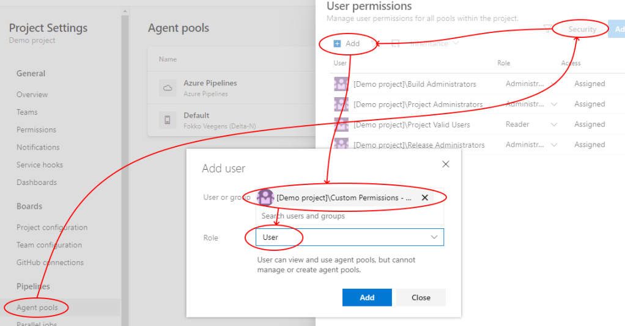Open the Role dropdown showing User

pos(350,237)
